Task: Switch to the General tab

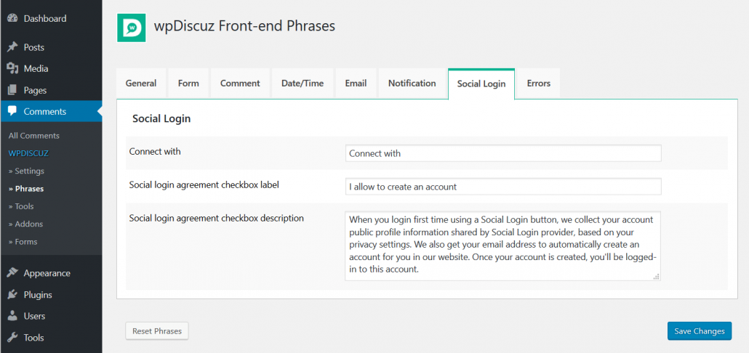Action: click(141, 84)
